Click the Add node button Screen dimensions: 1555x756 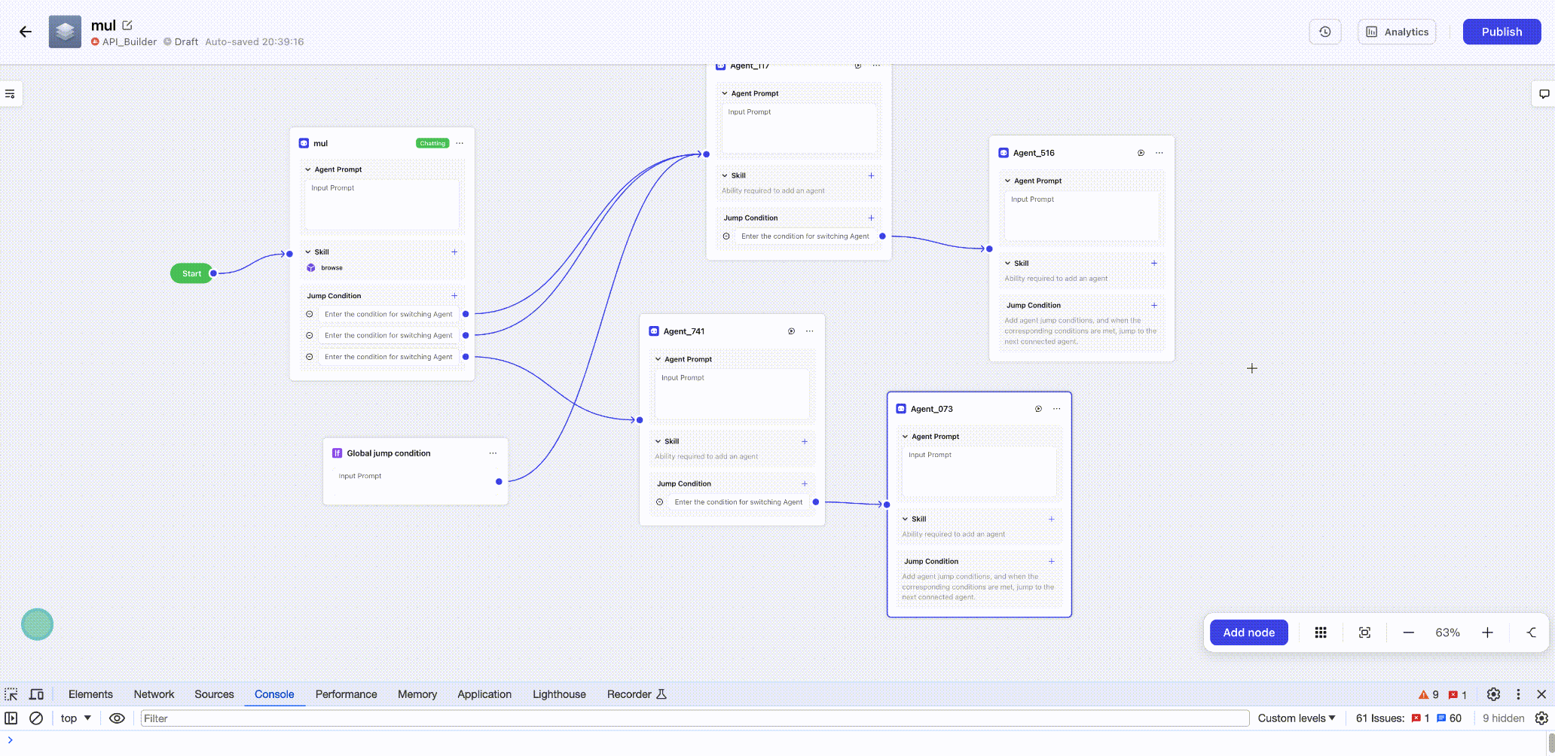[1248, 633]
